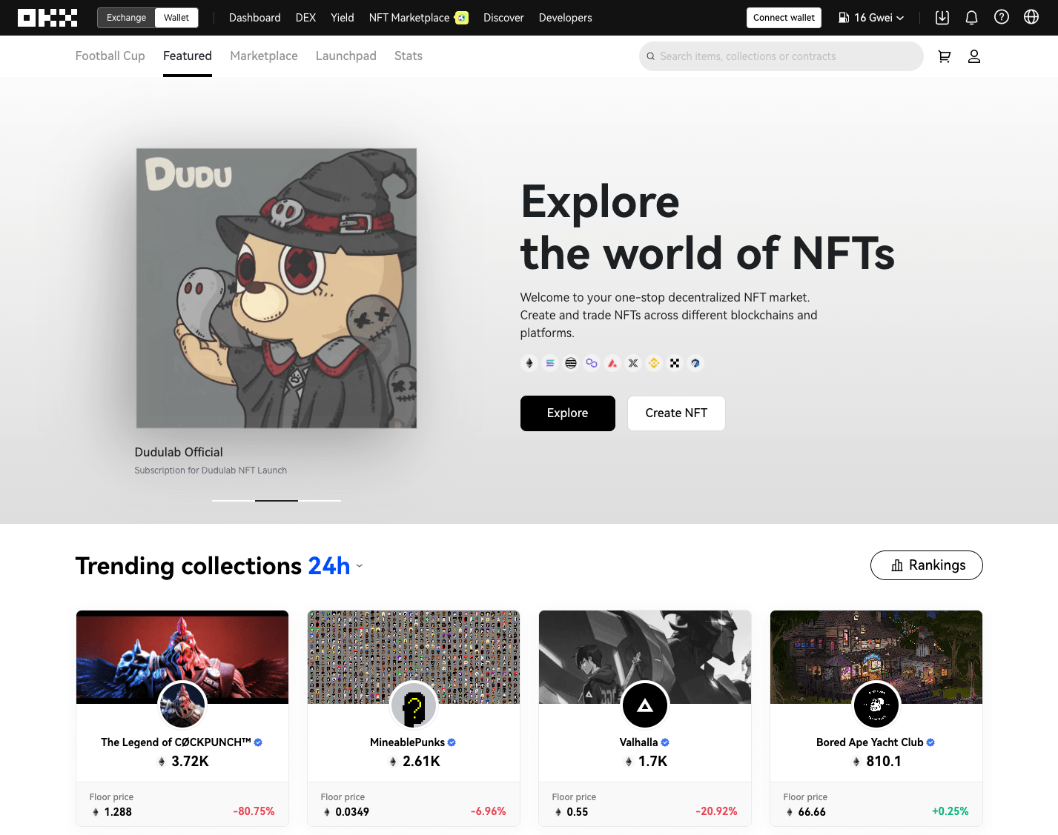Click the black Explore button
This screenshot has height=835, width=1058.
(568, 413)
